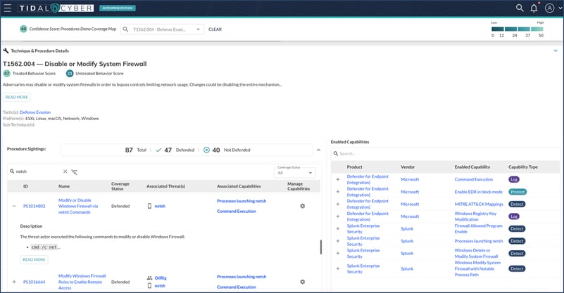Click the clear filters funnel icon

tap(74, 172)
